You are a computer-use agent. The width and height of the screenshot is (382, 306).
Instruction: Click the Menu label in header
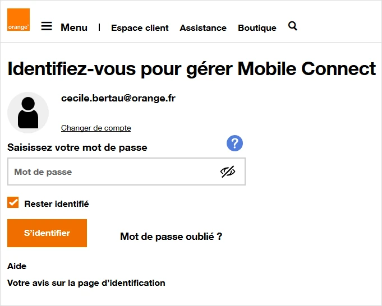click(x=74, y=27)
